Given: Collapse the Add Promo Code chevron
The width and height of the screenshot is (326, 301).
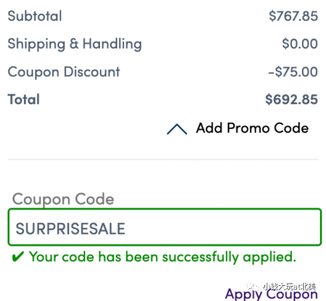Looking at the screenshot, I should click(x=177, y=129).
